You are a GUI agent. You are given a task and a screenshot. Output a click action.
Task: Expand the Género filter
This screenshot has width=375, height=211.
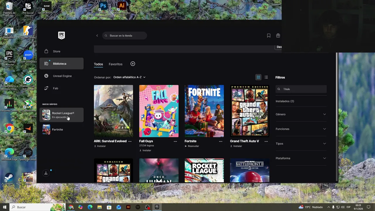click(301, 114)
